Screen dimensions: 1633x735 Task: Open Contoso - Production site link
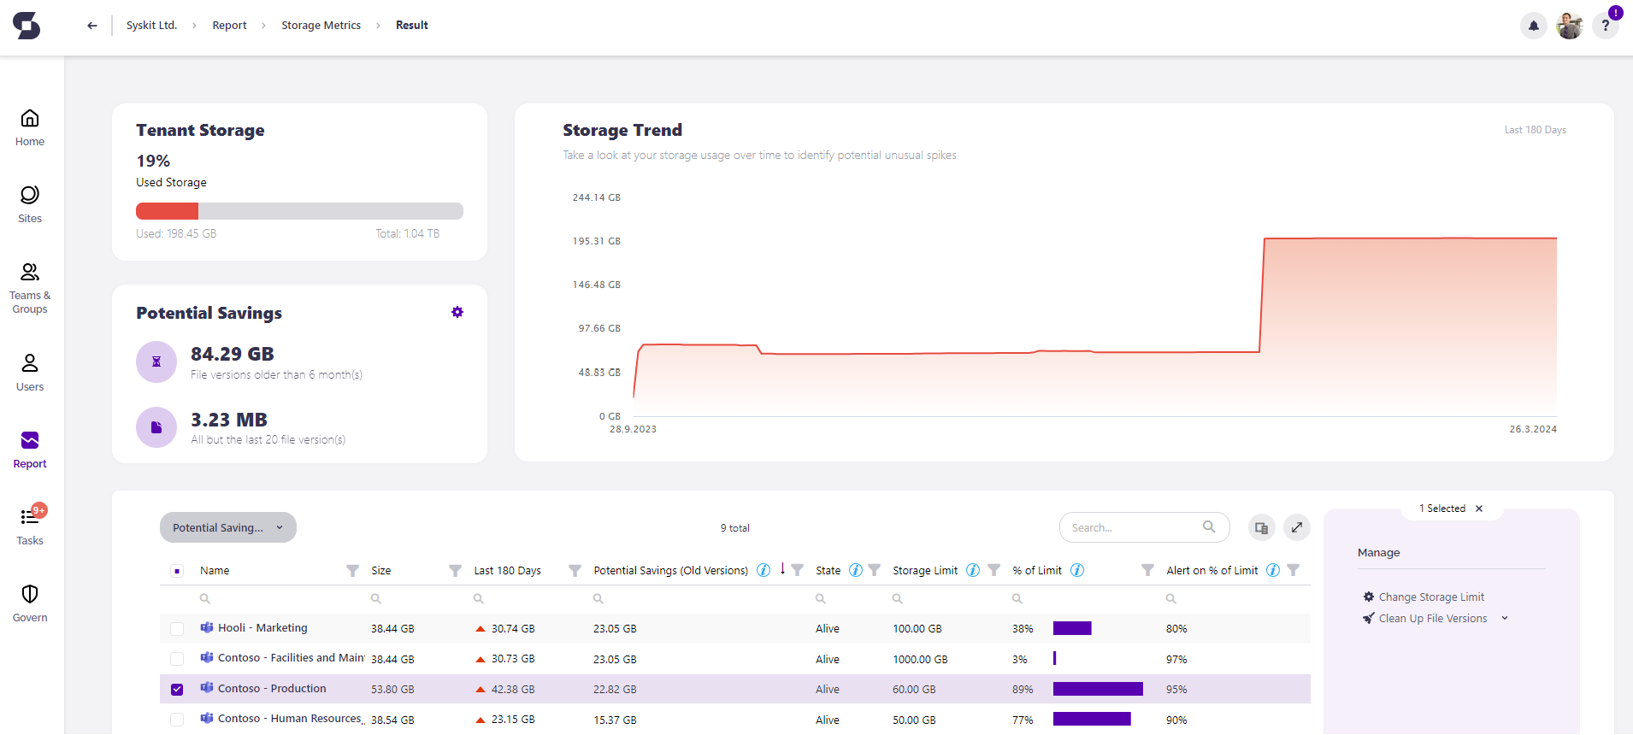pos(272,688)
